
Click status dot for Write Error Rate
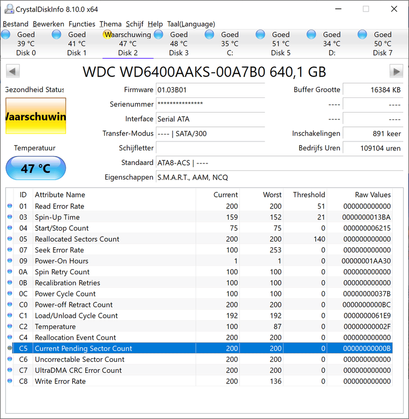pos(10,381)
